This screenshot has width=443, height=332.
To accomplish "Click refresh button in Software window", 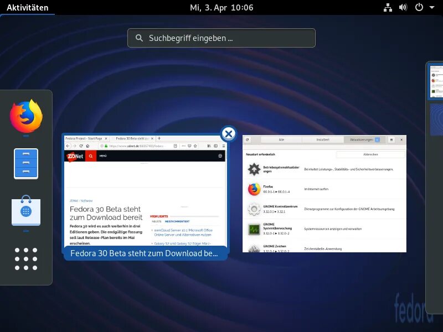I will click(248, 139).
